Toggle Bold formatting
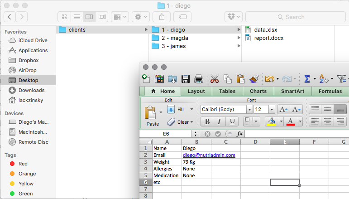Screen dimensions: 349x199 [x=207, y=121]
